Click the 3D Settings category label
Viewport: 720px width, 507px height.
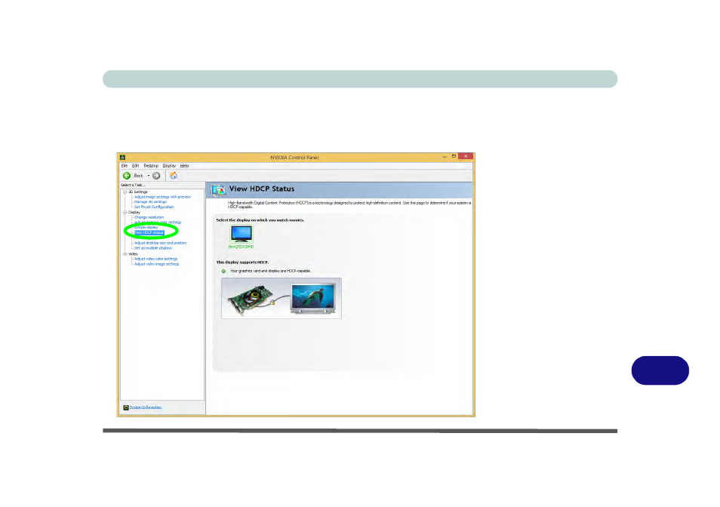pyautogui.click(x=138, y=192)
